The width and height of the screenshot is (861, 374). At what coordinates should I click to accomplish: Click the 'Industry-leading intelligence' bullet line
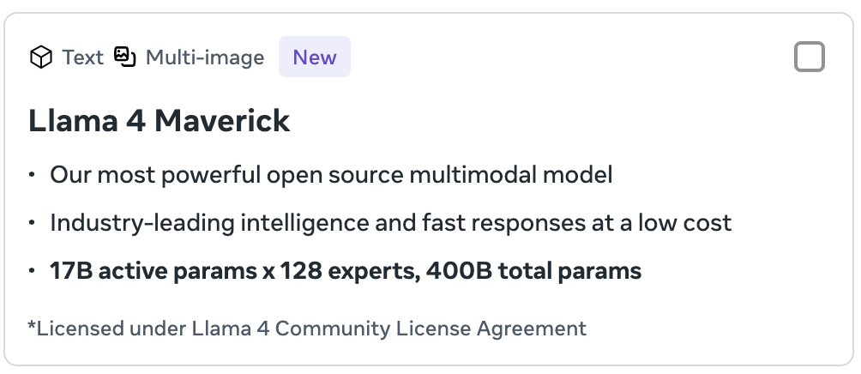[x=390, y=223]
